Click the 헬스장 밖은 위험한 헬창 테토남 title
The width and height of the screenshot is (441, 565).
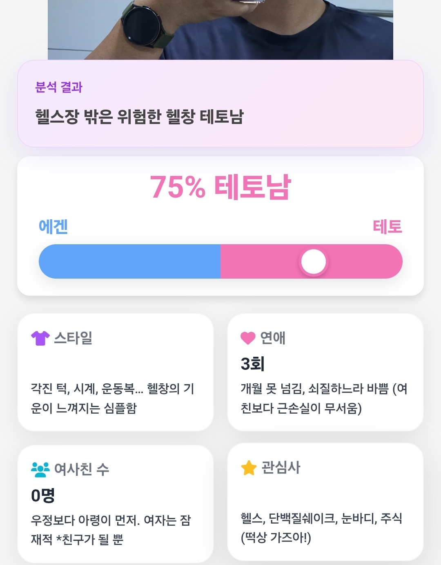(139, 117)
